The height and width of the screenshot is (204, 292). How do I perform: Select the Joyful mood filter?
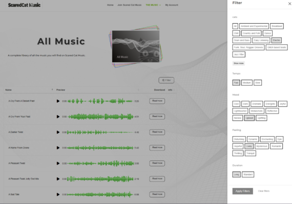coord(282,104)
